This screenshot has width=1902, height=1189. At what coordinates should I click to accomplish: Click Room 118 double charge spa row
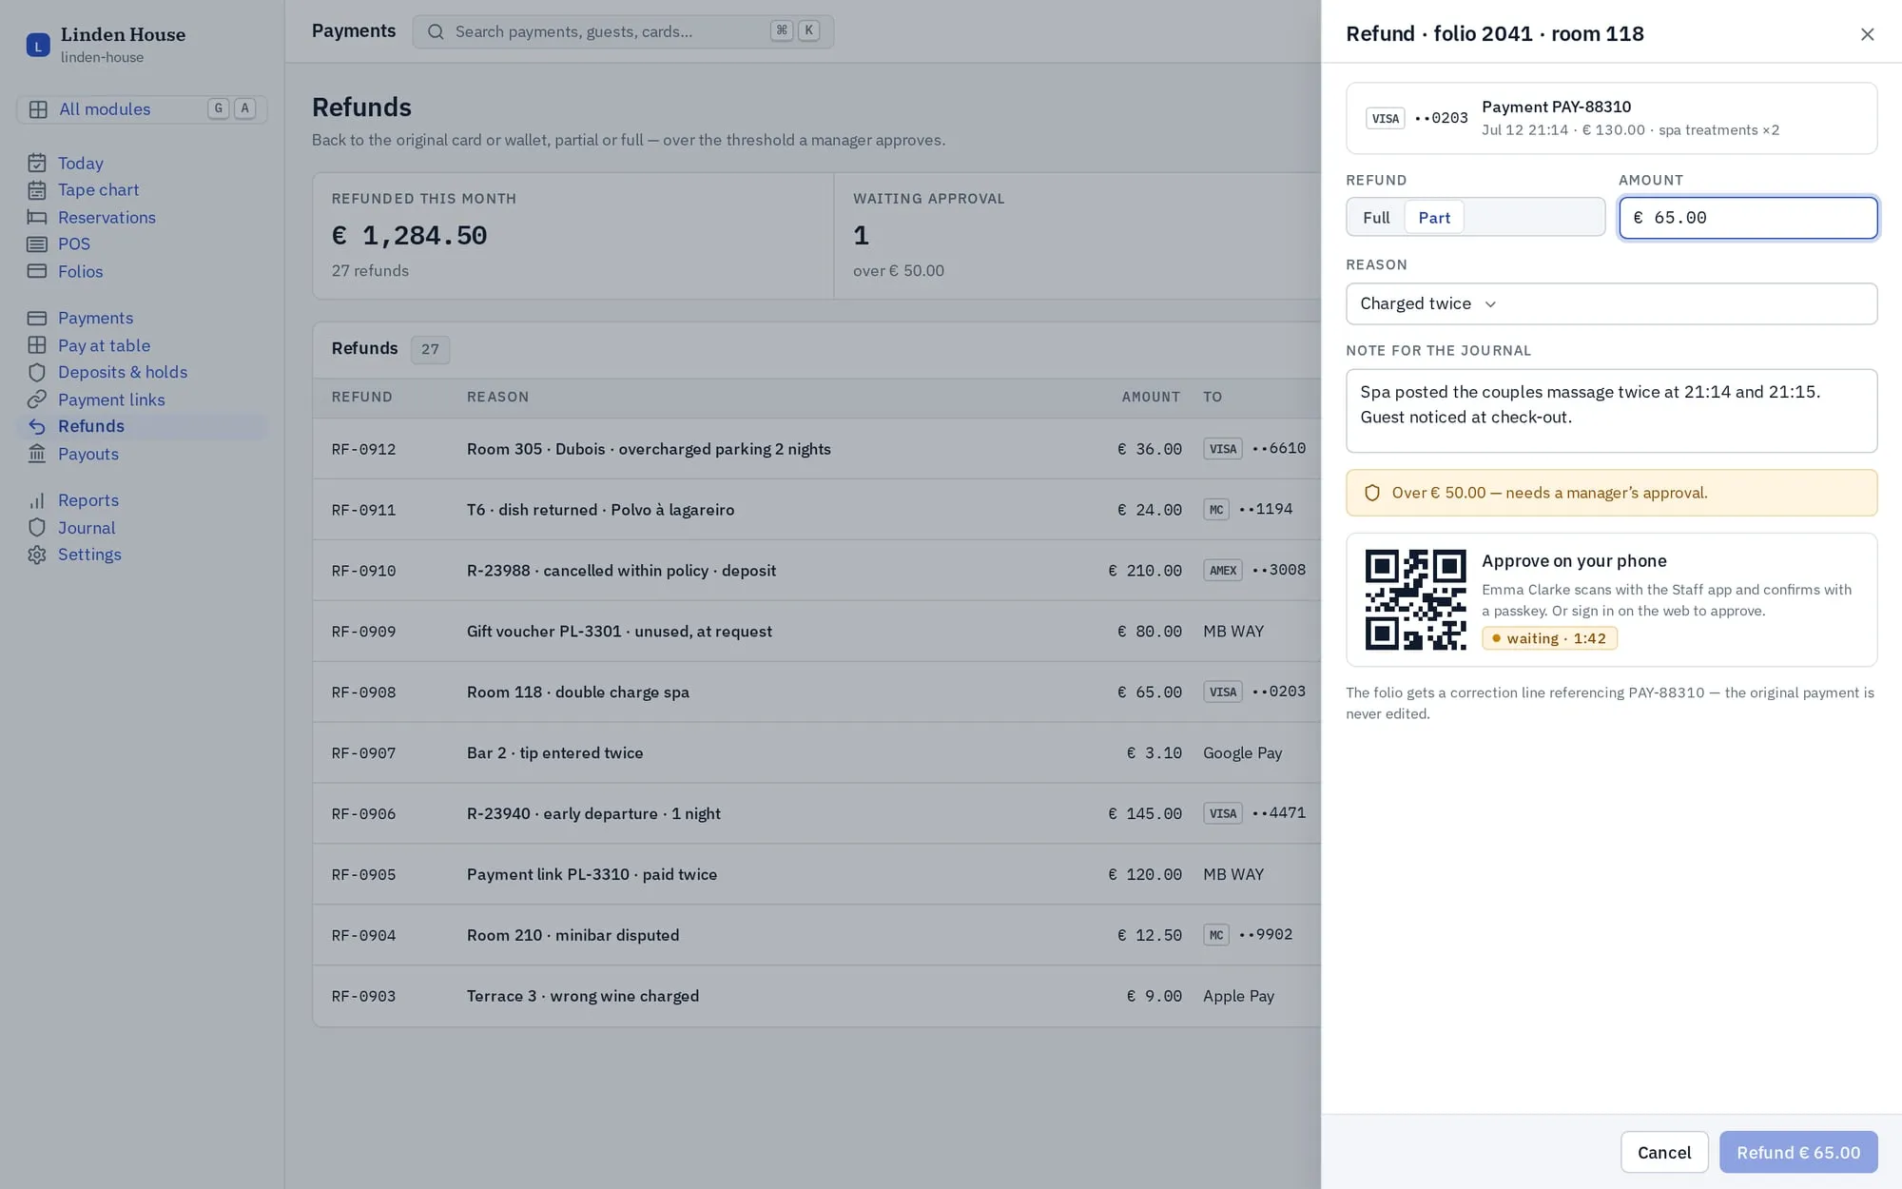click(x=817, y=692)
